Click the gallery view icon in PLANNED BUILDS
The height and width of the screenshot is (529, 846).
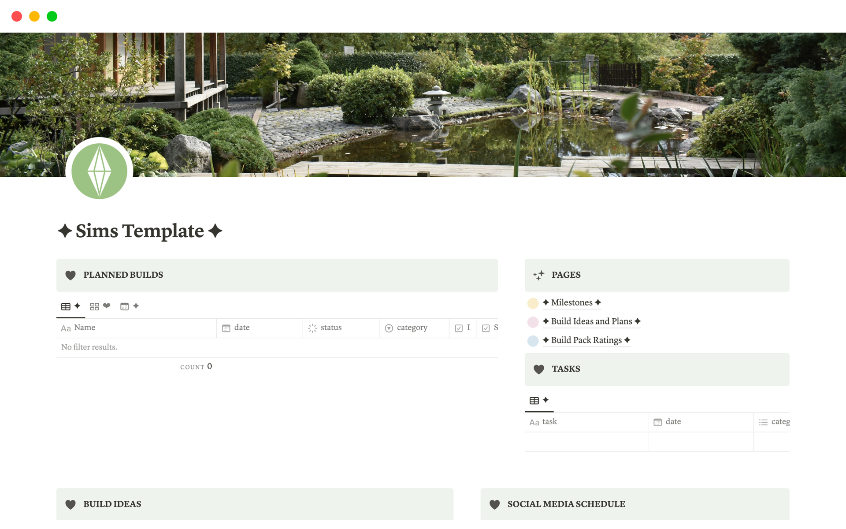click(x=94, y=306)
